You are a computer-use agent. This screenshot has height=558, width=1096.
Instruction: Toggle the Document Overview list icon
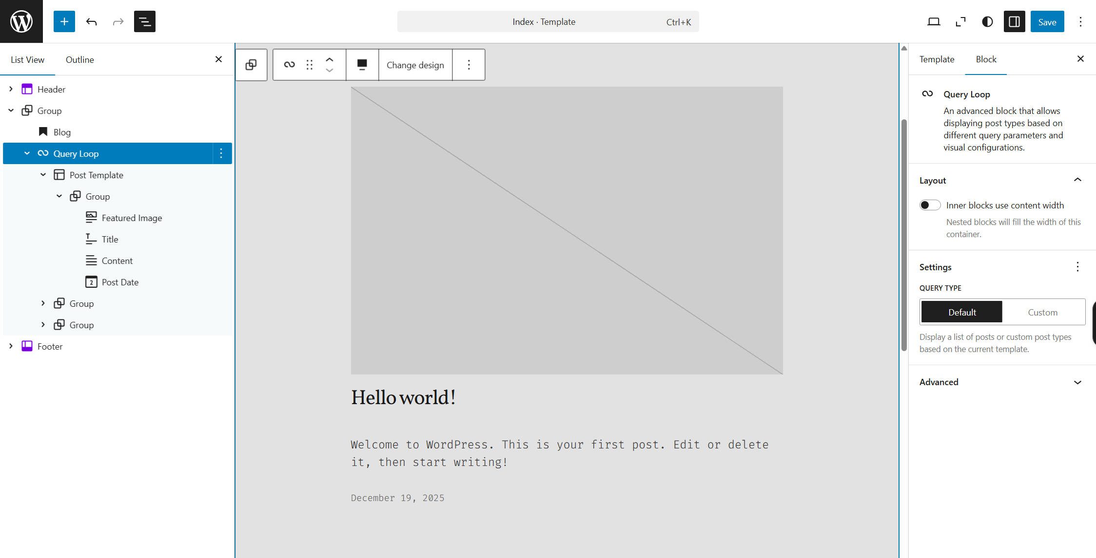coord(145,21)
